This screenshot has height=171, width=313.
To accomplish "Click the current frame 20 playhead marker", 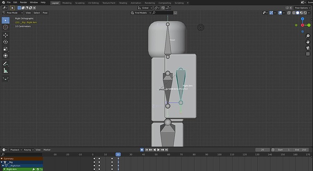I will [118, 154].
